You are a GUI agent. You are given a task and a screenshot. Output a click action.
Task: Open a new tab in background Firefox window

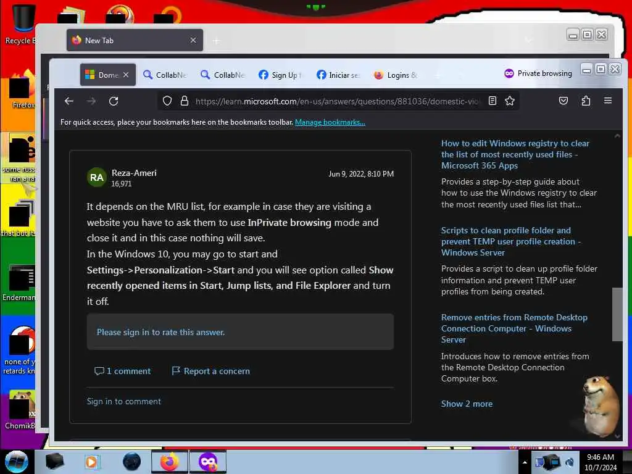tap(217, 41)
